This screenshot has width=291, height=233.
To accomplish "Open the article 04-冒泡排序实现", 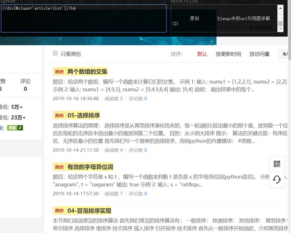I will tap(89, 211).
